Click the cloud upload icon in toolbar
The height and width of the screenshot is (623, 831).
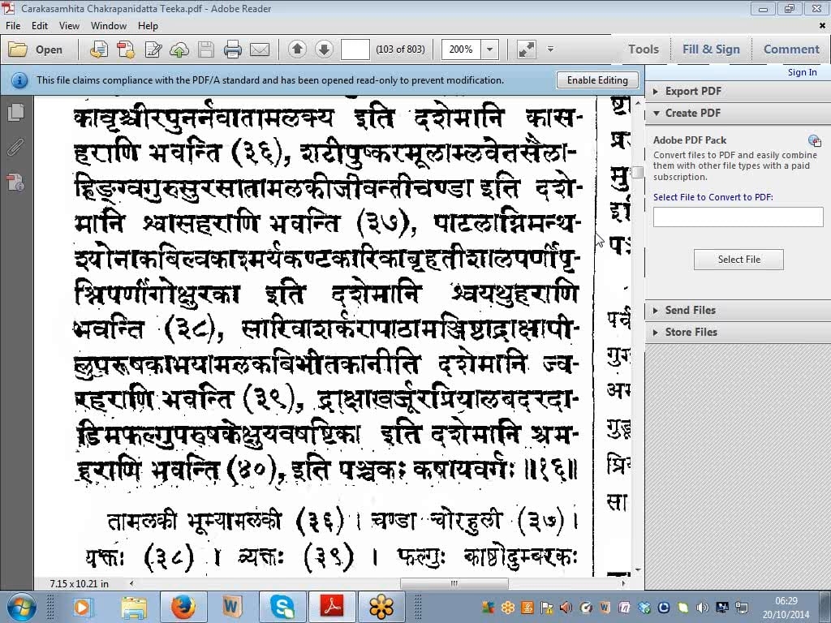[x=179, y=49]
